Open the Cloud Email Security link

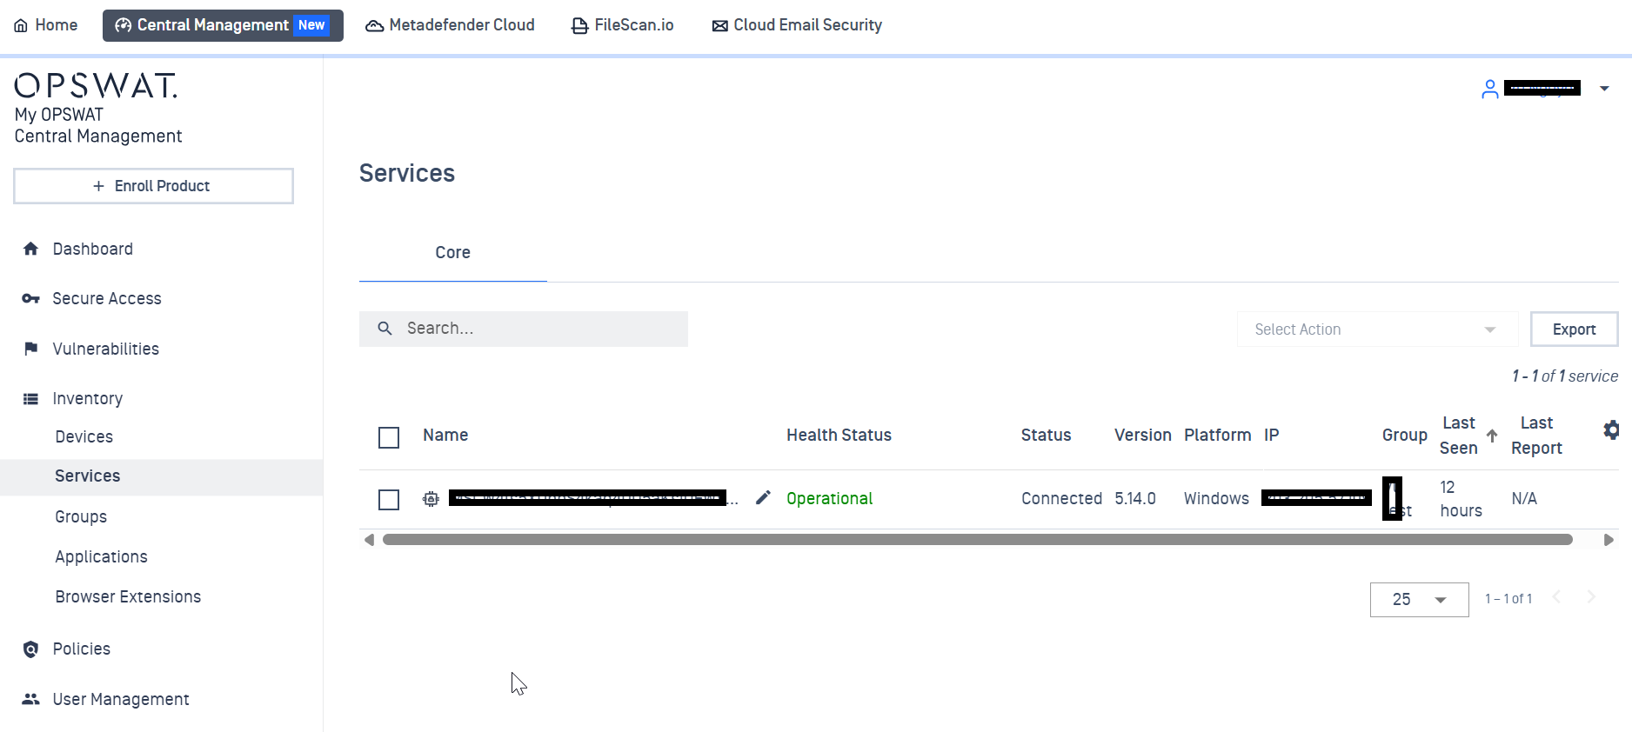click(x=797, y=25)
